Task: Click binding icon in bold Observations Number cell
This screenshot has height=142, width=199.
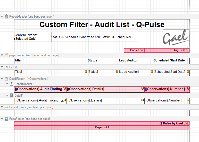Action: click(188, 88)
